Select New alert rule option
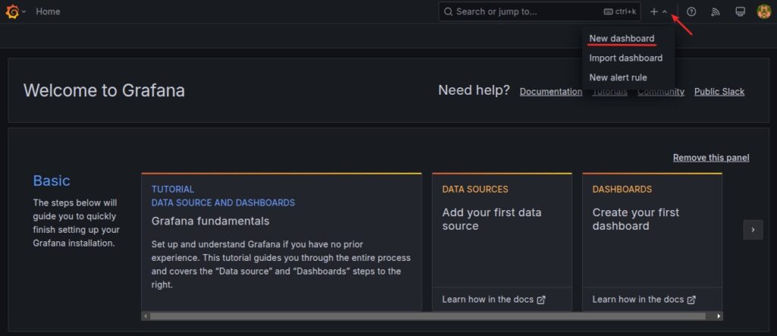 pyautogui.click(x=618, y=77)
